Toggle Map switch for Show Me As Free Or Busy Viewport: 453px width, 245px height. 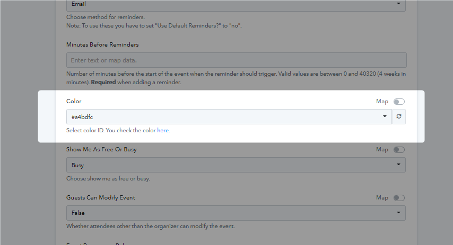399,150
